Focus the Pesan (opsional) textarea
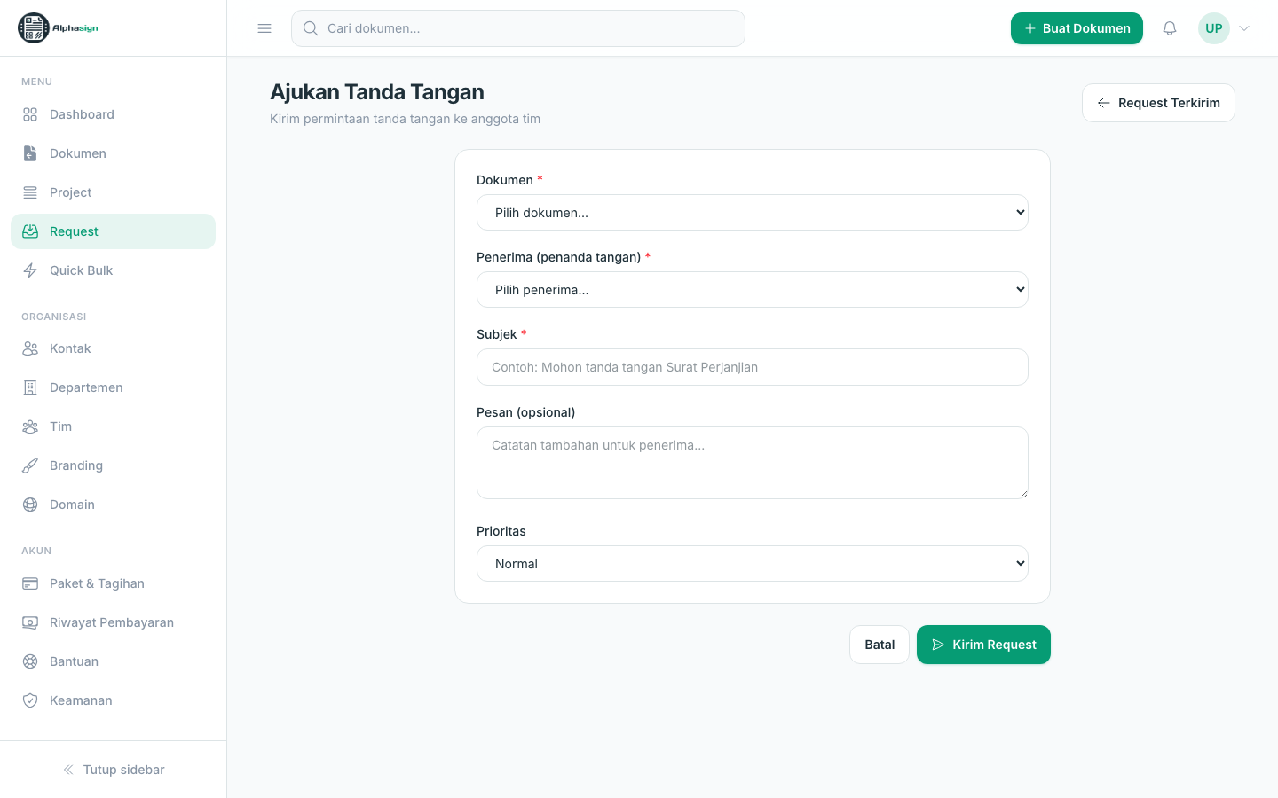 click(x=753, y=463)
